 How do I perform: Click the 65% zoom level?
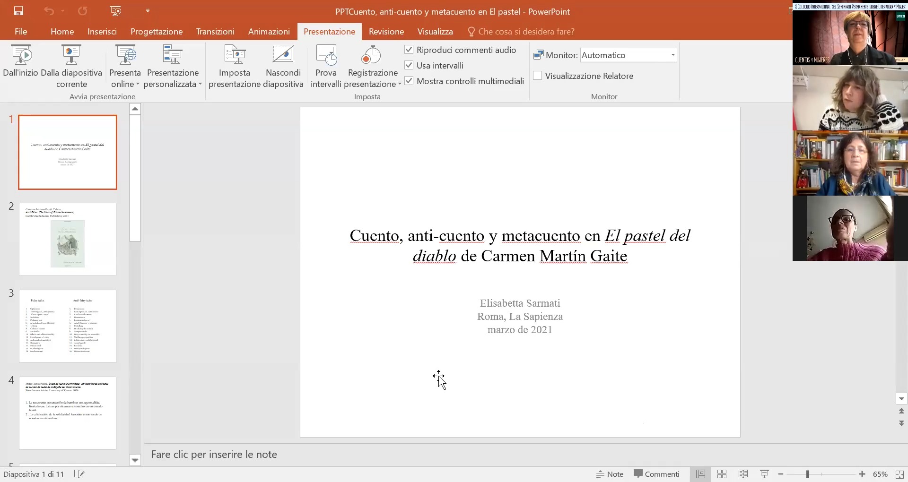pyautogui.click(x=880, y=474)
